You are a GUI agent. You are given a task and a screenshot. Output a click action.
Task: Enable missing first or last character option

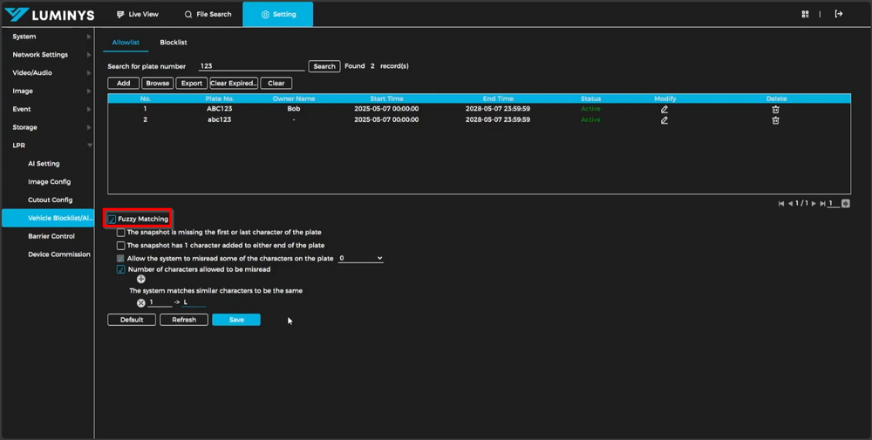[121, 233]
